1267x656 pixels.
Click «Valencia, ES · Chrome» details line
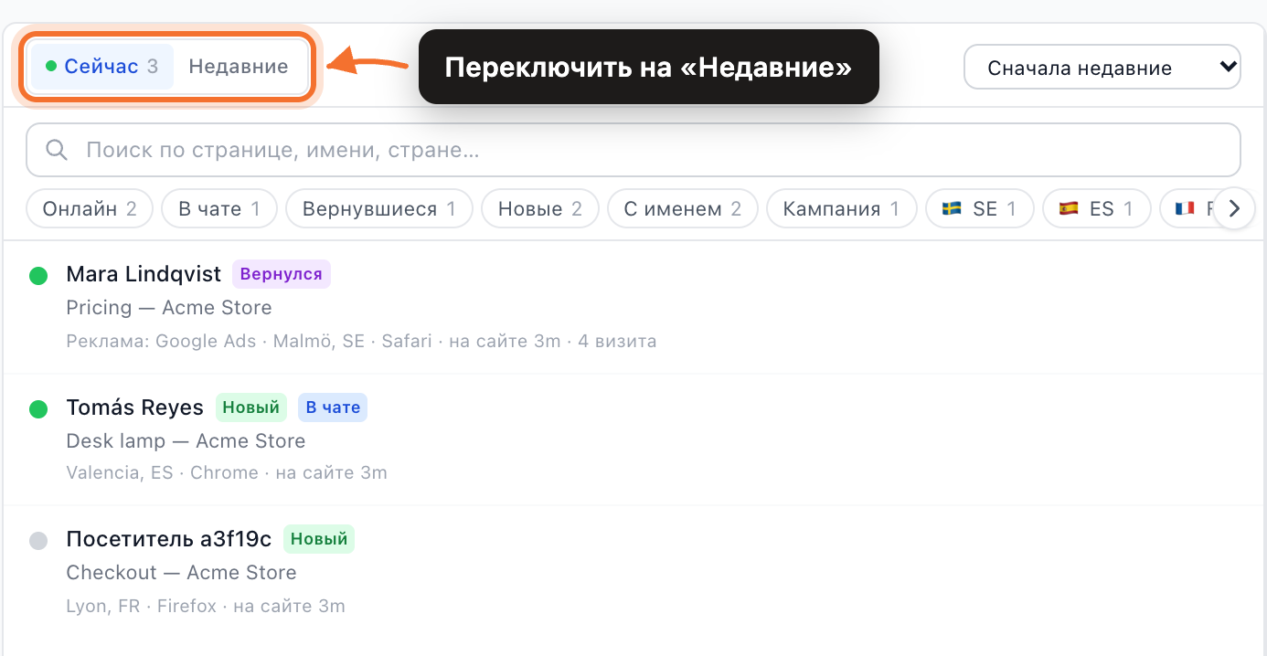click(227, 473)
